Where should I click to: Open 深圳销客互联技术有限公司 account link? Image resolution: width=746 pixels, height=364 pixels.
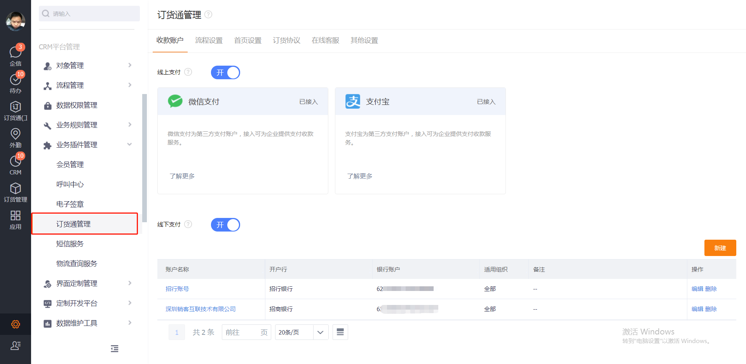200,309
